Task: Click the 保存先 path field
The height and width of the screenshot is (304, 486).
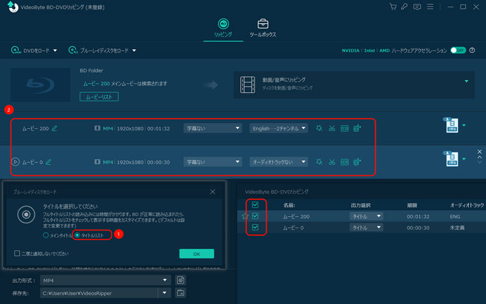Action: [99, 293]
